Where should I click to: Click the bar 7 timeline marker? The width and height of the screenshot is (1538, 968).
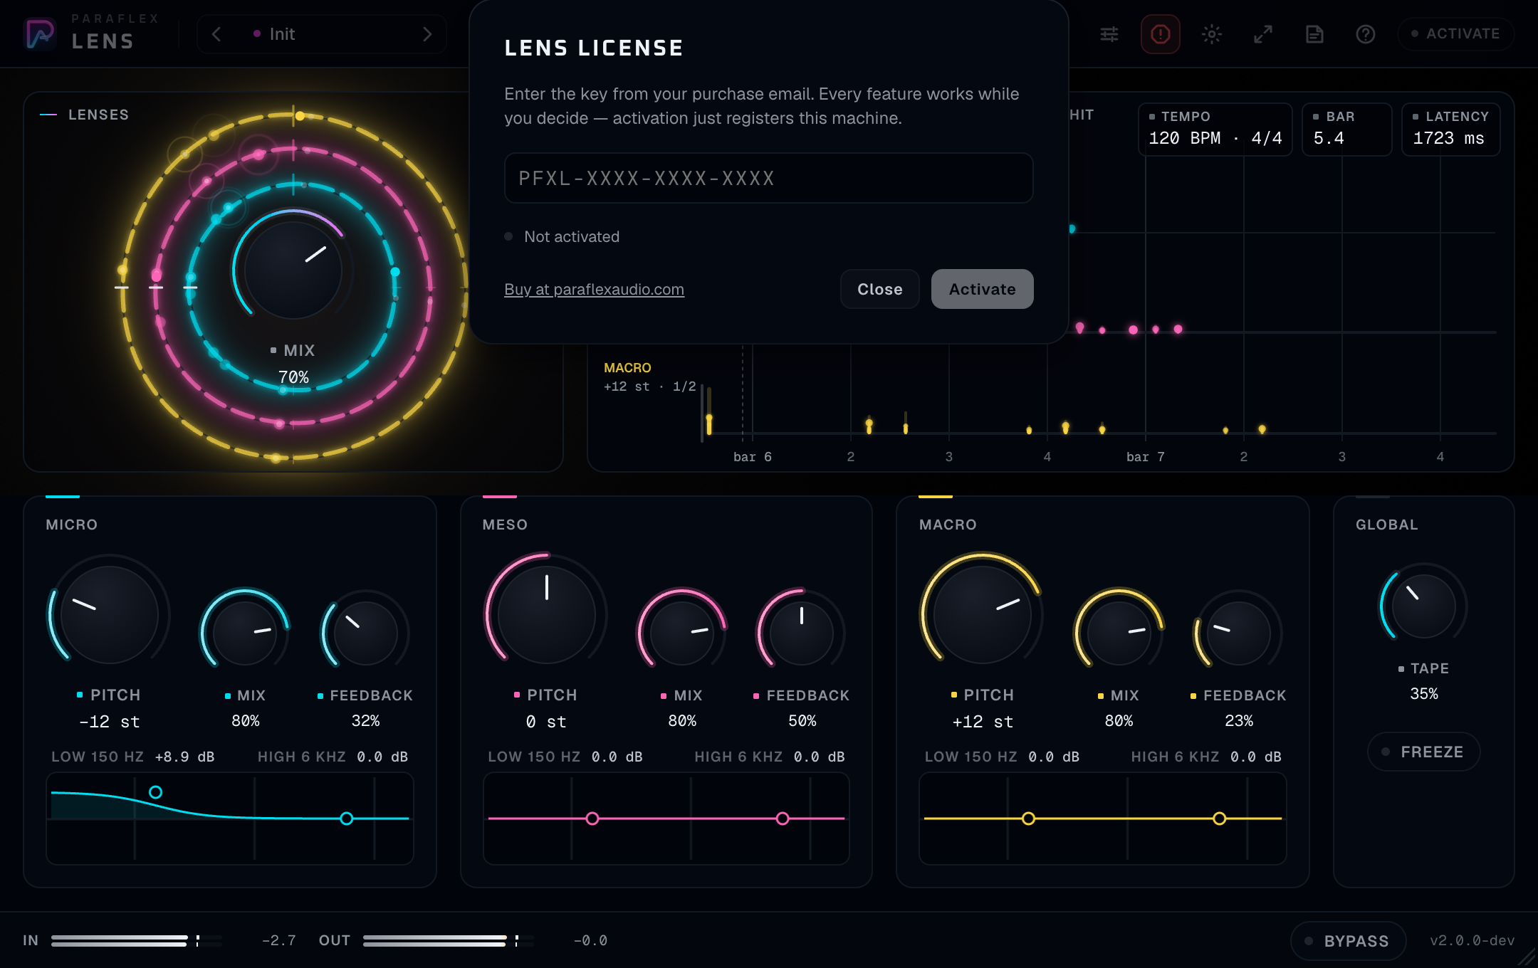click(x=1145, y=457)
